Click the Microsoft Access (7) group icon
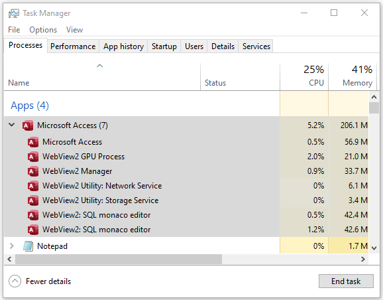This screenshot has width=383, height=300. tap(28, 125)
